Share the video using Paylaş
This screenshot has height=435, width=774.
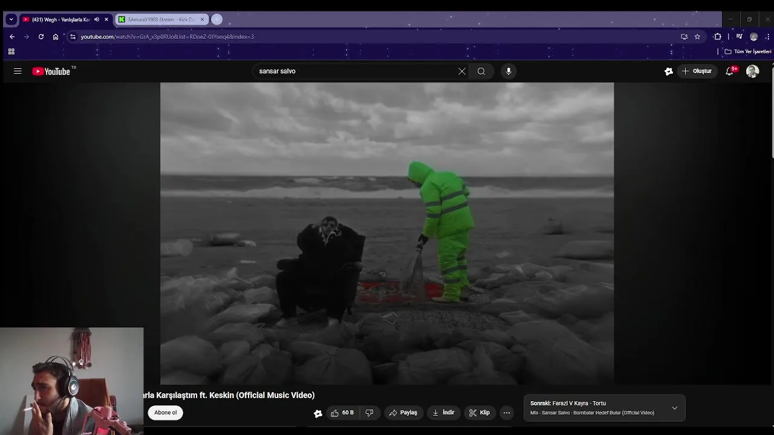[403, 413]
